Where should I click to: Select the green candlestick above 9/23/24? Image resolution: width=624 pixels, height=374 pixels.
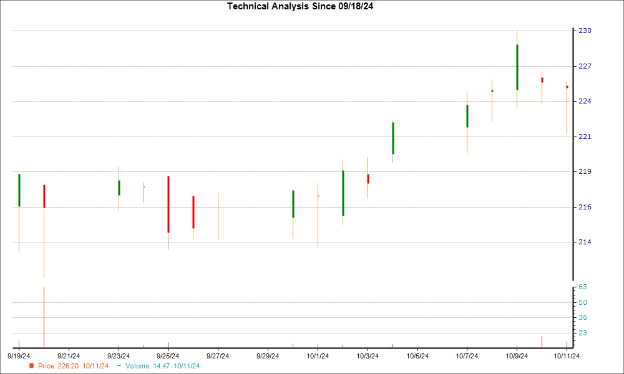click(119, 188)
